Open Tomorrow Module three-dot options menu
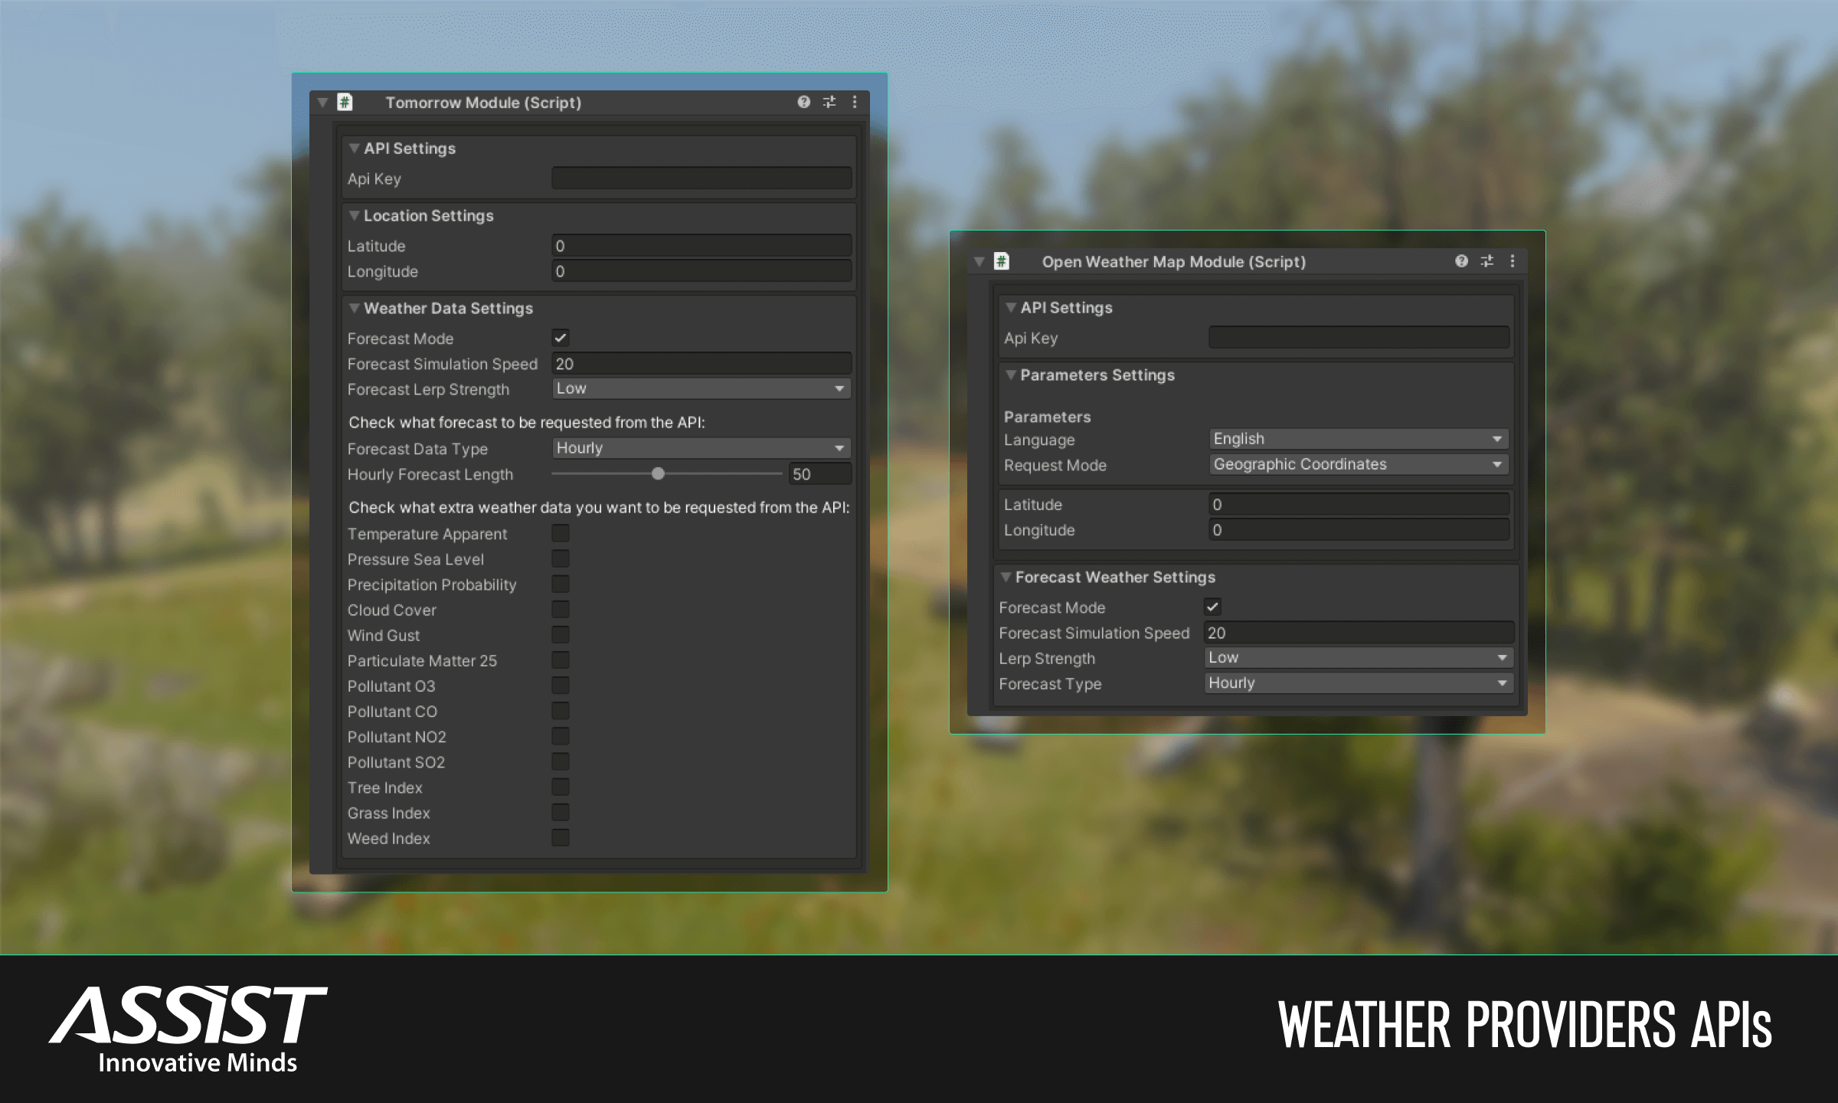This screenshot has height=1103, width=1838. click(855, 102)
